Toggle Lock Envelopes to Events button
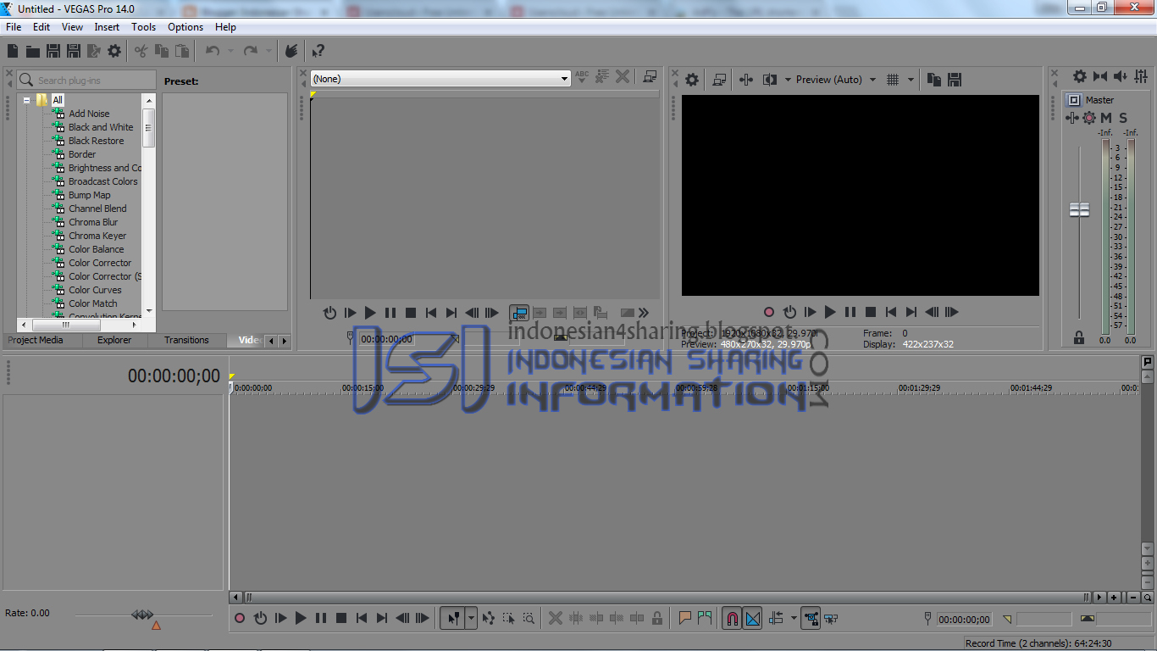The image size is (1157, 651). pyautogui.click(x=811, y=619)
